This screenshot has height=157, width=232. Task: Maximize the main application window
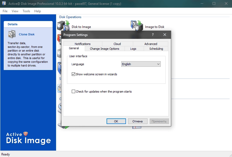click(x=214, y=3)
